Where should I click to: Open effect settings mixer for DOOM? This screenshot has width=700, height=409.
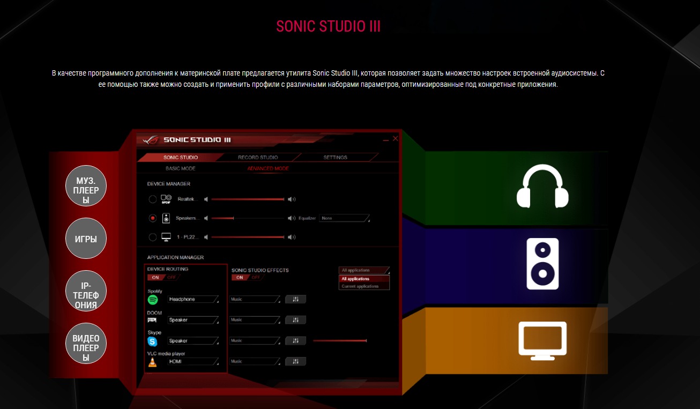[295, 320]
